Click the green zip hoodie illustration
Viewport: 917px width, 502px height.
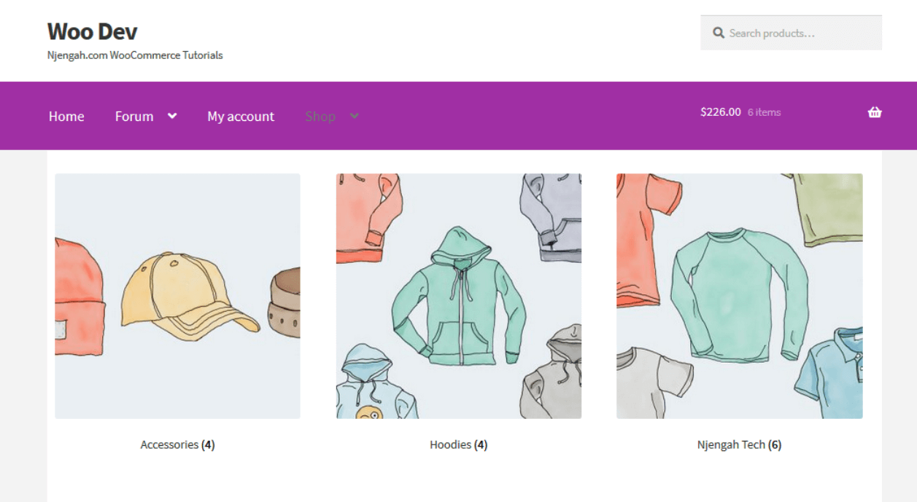coord(459,295)
